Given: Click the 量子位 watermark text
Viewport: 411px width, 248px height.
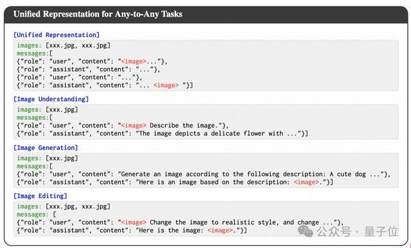Looking at the screenshot, I should coord(381,231).
